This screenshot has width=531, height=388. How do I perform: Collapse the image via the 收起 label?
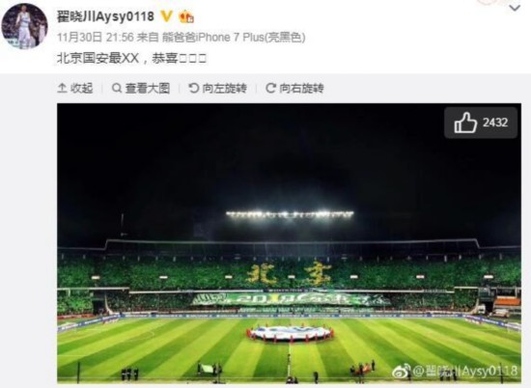point(81,89)
